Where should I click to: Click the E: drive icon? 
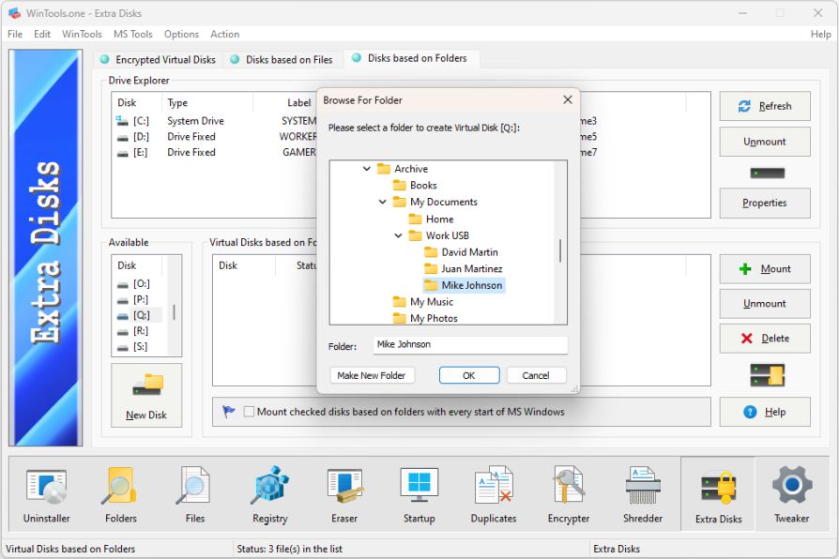pyautogui.click(x=123, y=154)
